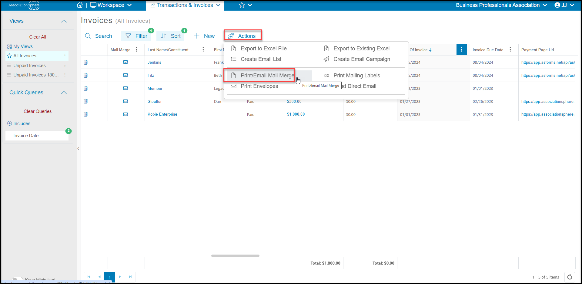
Task: Open Transactions & Invoices tab menu
Action: (185, 5)
